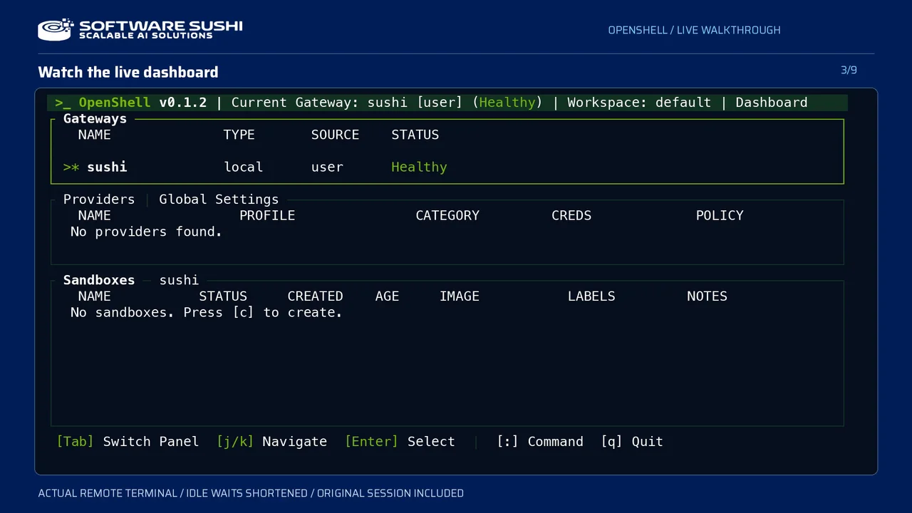Click the [:] Command hint
Image resolution: width=912 pixels, height=513 pixels.
540,442
